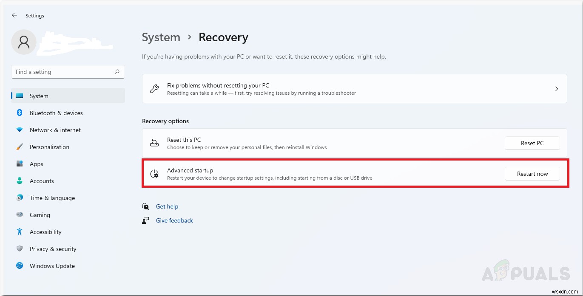
Task: Click the Bluetooth & devices icon
Action: (x=20, y=113)
